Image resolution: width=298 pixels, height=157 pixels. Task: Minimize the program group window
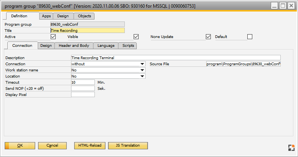[x=273, y=6]
